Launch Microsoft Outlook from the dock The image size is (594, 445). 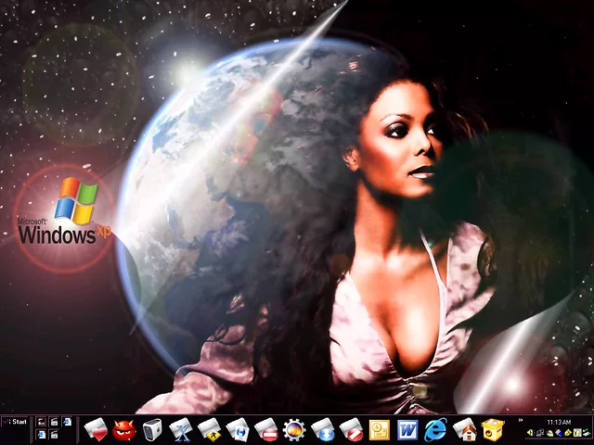pos(380,430)
